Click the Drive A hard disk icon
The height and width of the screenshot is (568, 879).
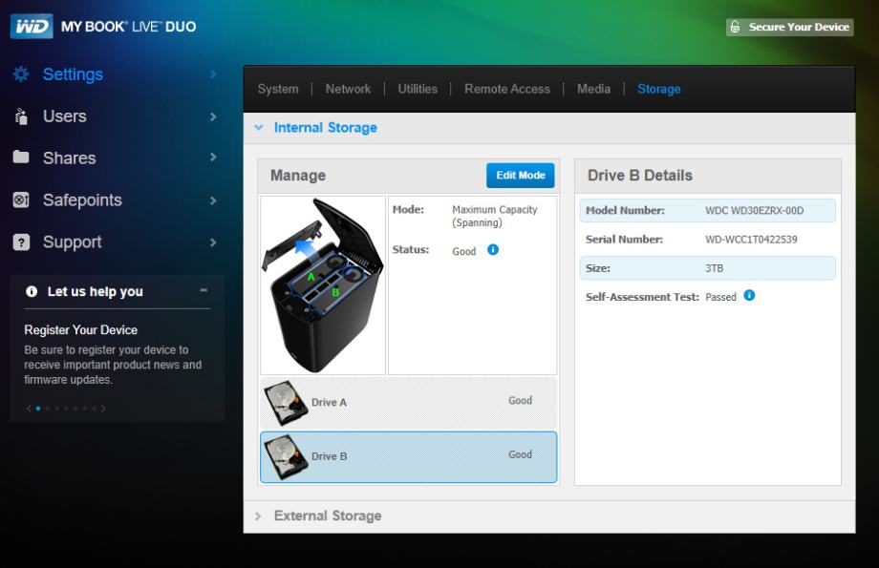click(286, 403)
